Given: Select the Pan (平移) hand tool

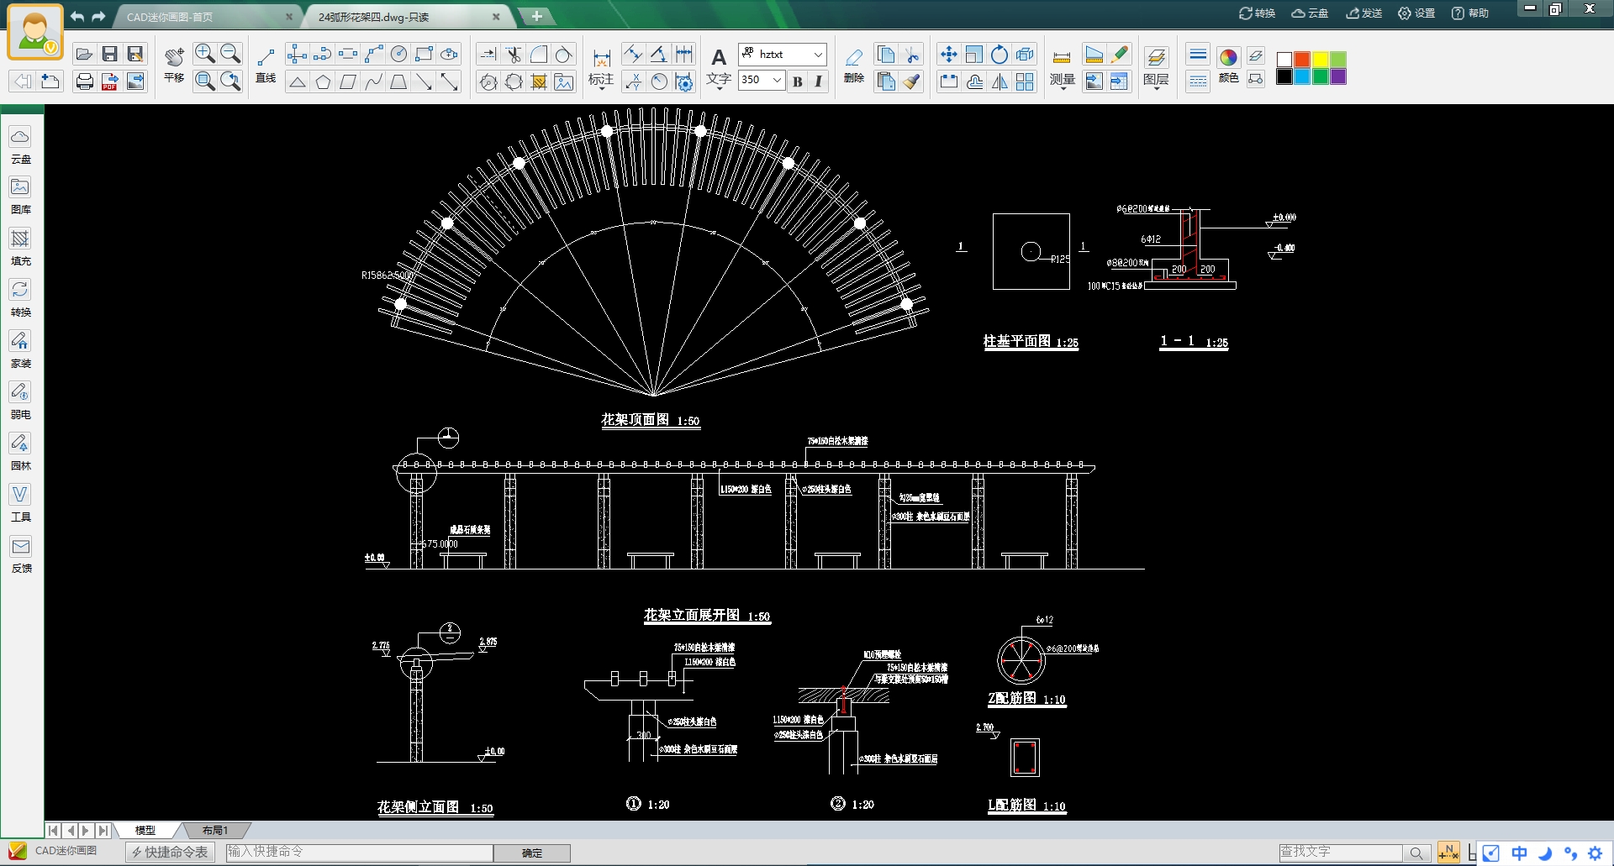Looking at the screenshot, I should 174,65.
